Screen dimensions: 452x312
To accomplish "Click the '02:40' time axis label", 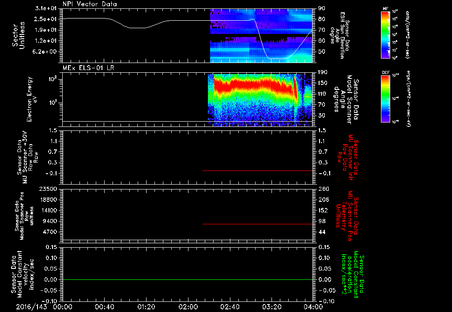I will [230, 307].
